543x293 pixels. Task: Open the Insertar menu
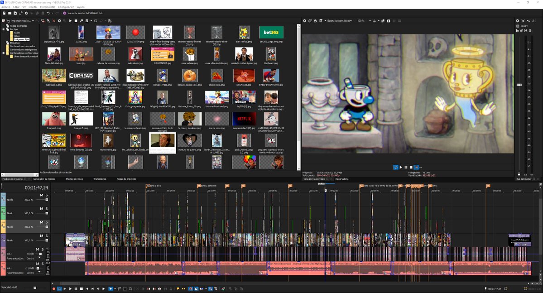33,7
